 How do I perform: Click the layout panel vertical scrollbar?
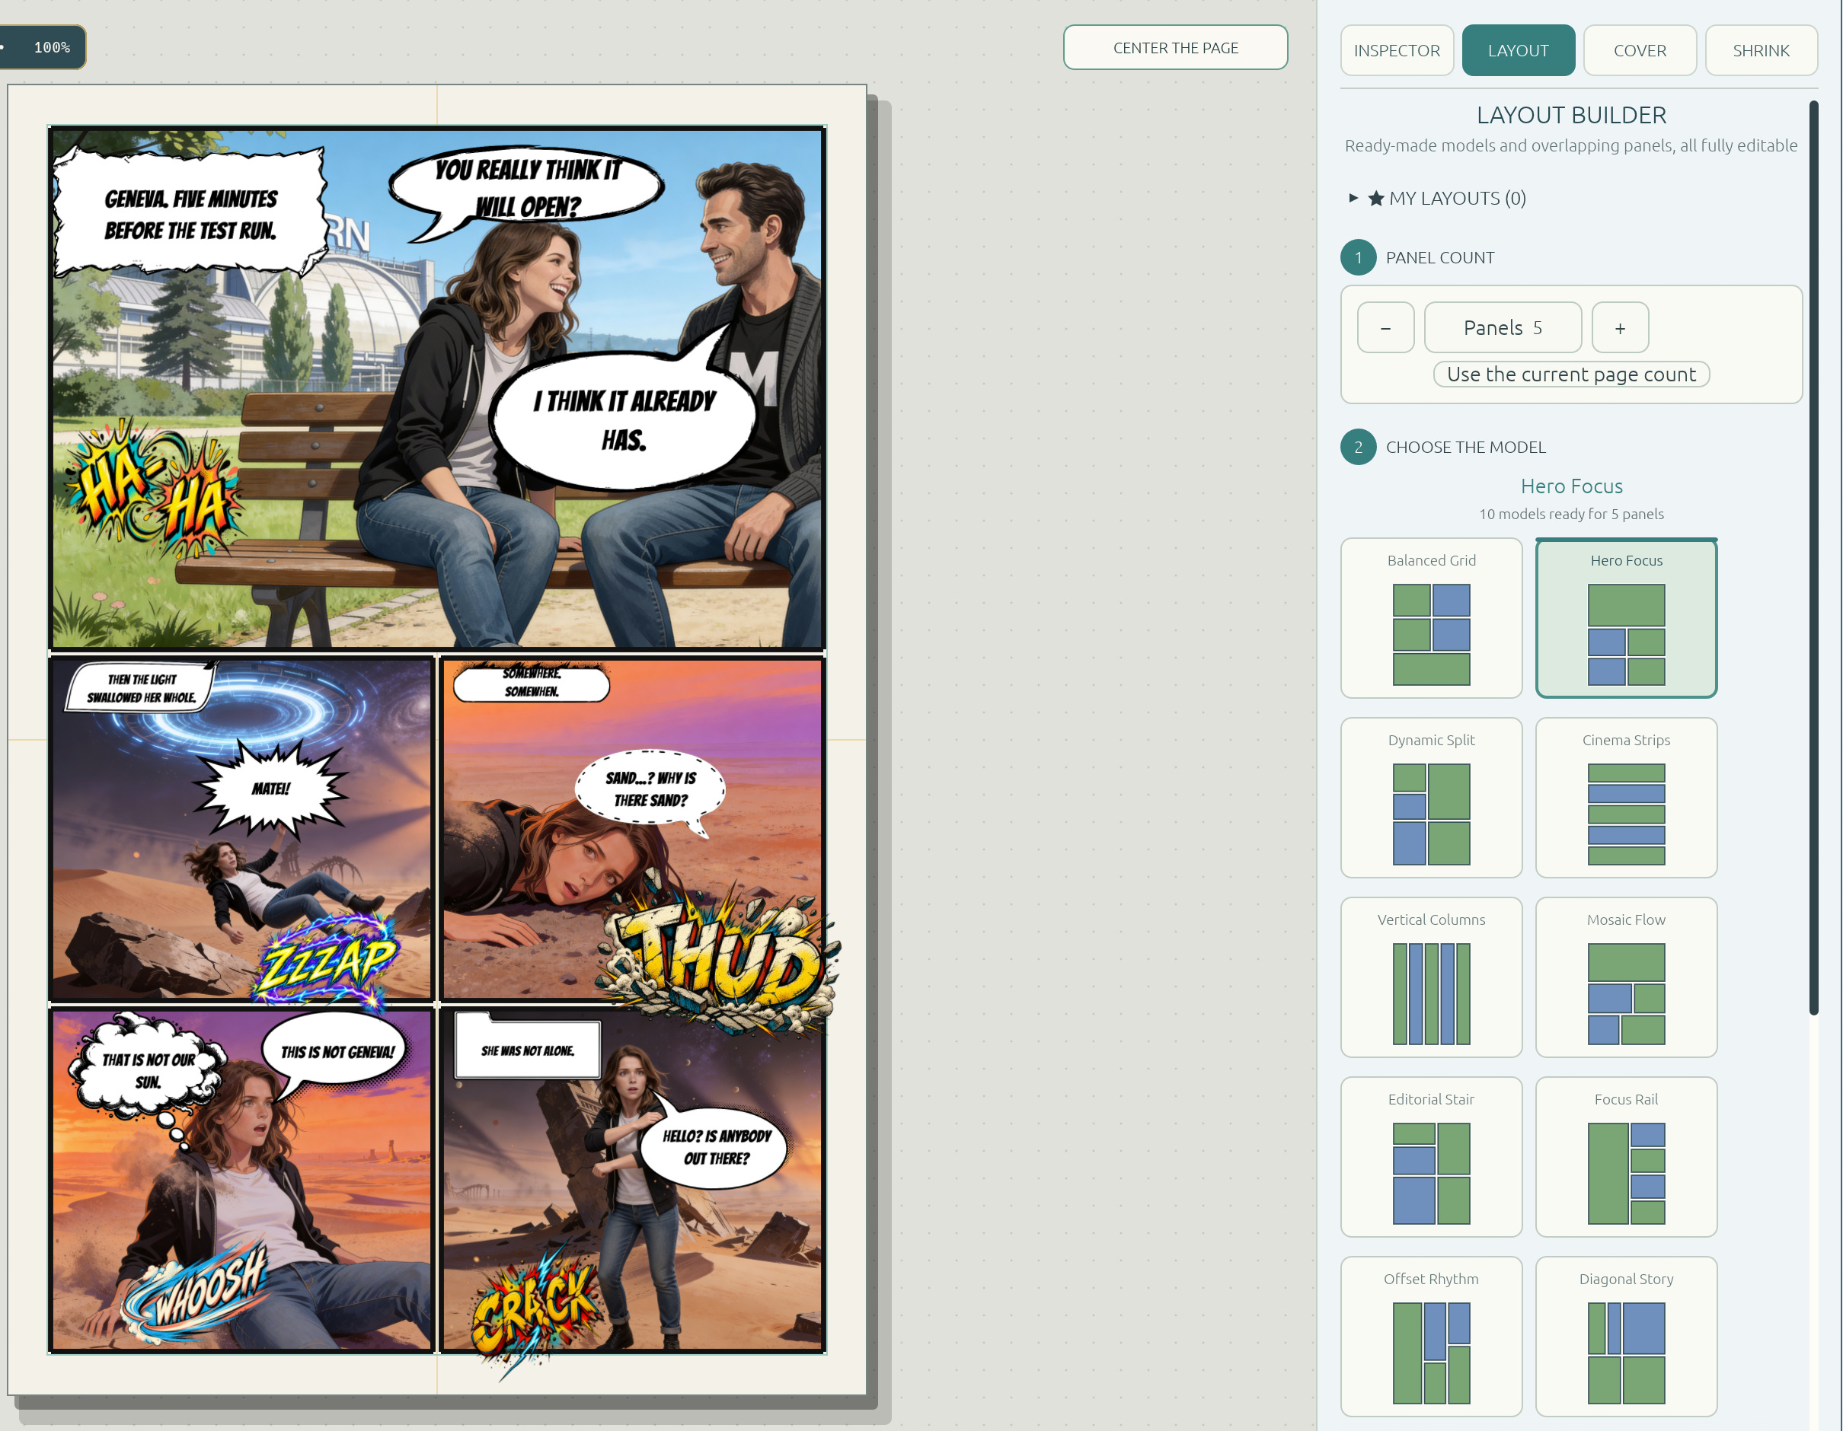(1813, 556)
